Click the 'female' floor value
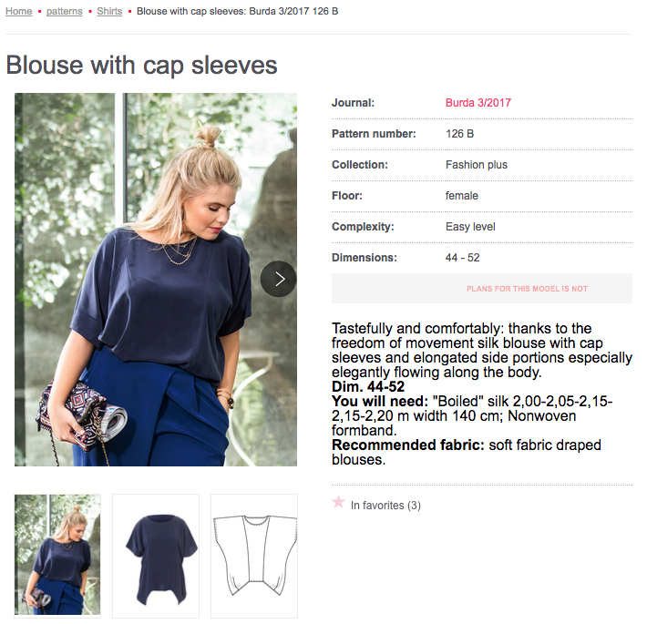This screenshot has height=624, width=647. [462, 196]
